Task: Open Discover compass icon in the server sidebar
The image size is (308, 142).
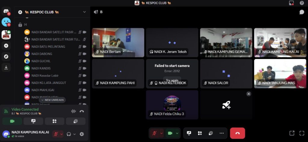Action: click(6, 57)
